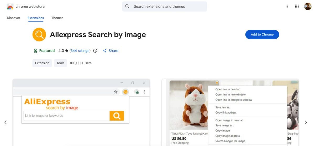
Task: Click the orange extension icon in the first screenshot's toolbar
Action: point(125,92)
